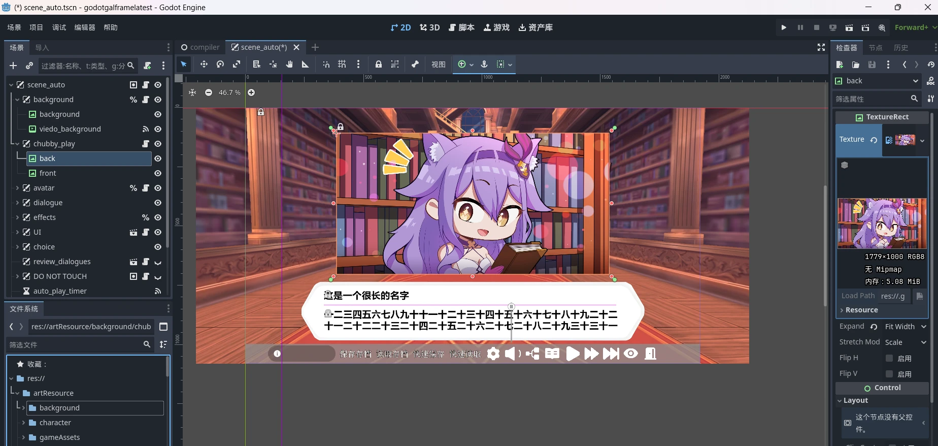Lock the selected node with padlock icon

tap(379, 64)
